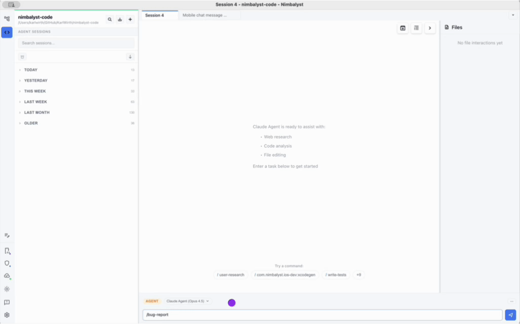
Task: Collapse the Files panel with chevron button
Action: (x=430, y=28)
